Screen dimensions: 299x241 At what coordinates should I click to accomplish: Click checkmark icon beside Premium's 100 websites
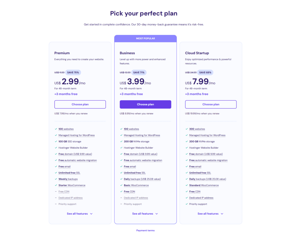coord(56,129)
